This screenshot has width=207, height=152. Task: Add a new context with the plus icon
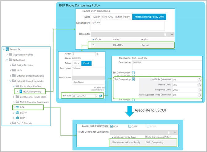pos(172,34)
